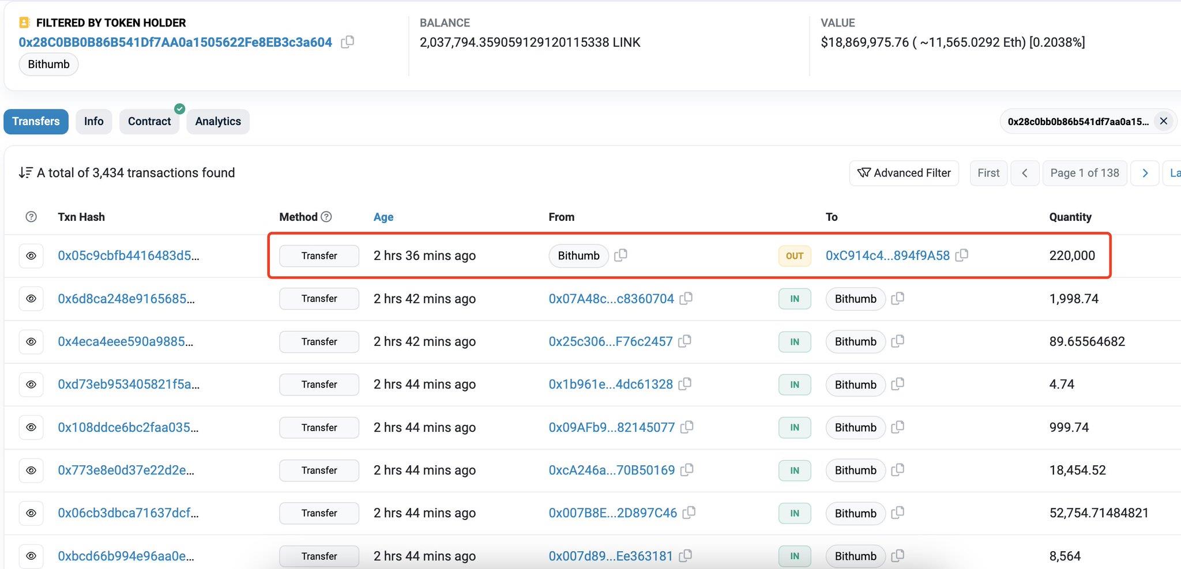
Task: Open the Analytics tab
Action: [x=218, y=121]
